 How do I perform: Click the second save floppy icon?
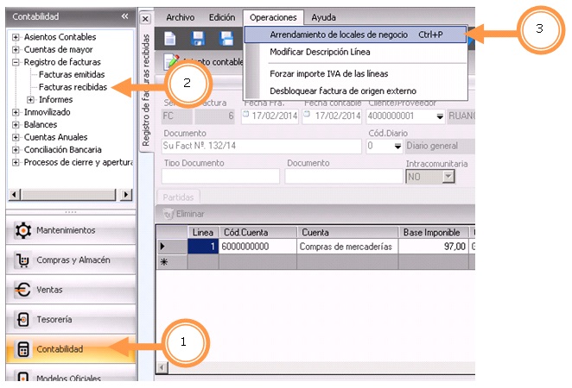[x=226, y=38]
